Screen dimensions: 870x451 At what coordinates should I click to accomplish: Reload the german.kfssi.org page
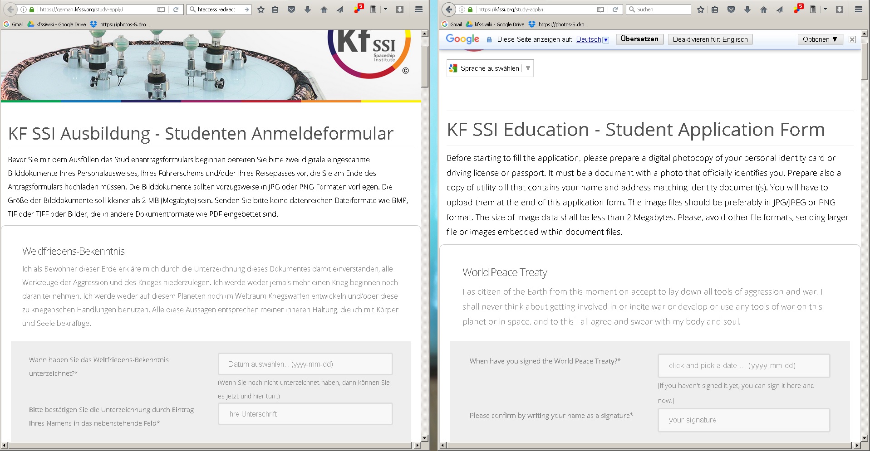pos(176,9)
